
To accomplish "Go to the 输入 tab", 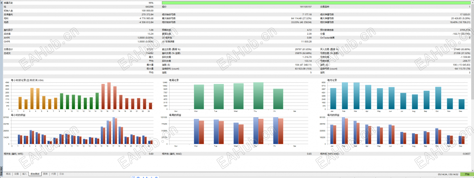I will coord(25,174).
